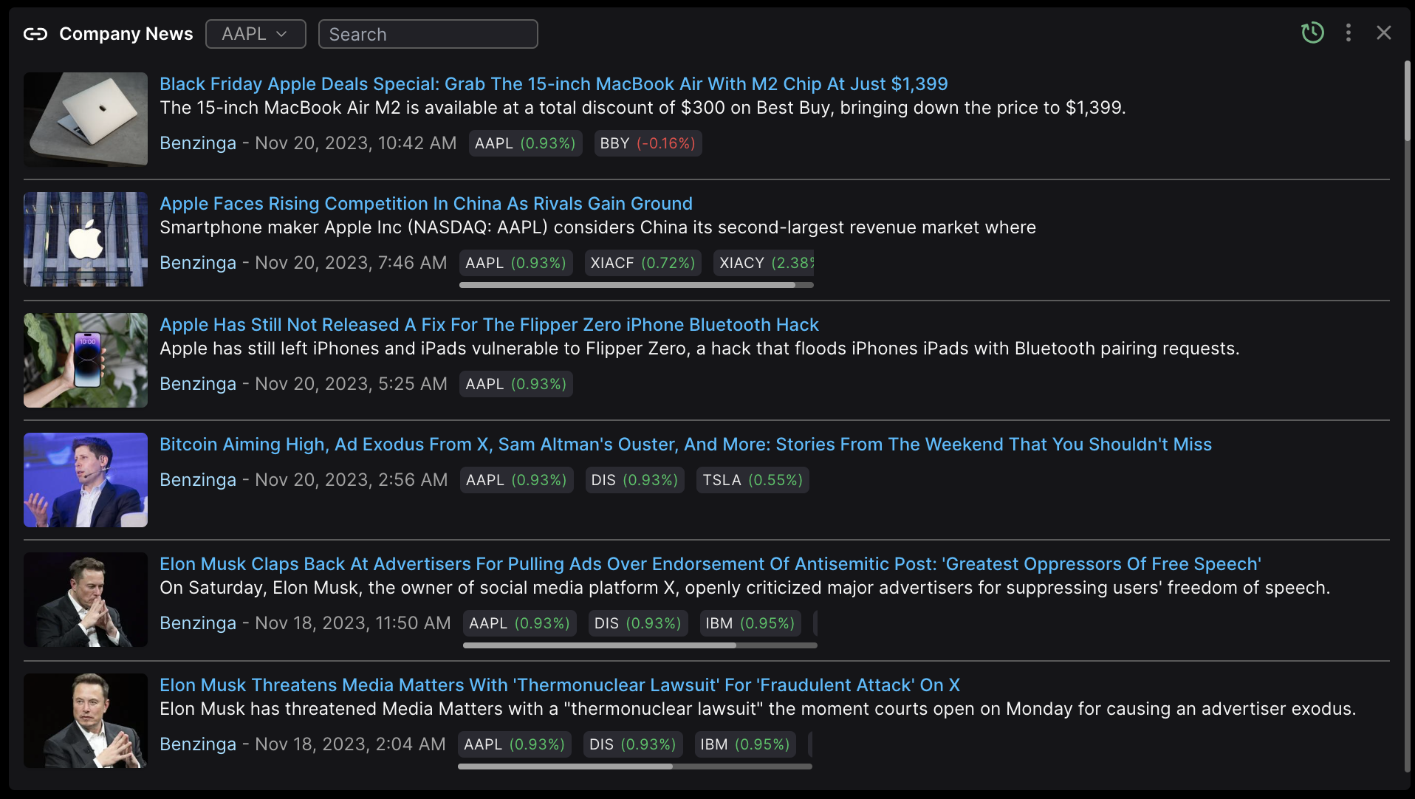
Task: Click Benzinga source on Nov 18 2:04 AM article
Action: point(198,744)
